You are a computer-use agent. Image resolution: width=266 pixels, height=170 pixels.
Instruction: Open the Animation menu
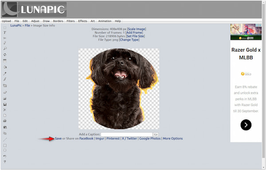coord(105,21)
